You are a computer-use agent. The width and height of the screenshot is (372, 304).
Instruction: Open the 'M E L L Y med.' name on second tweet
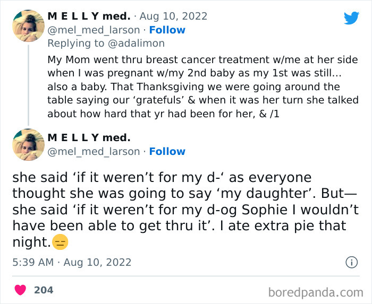point(89,138)
